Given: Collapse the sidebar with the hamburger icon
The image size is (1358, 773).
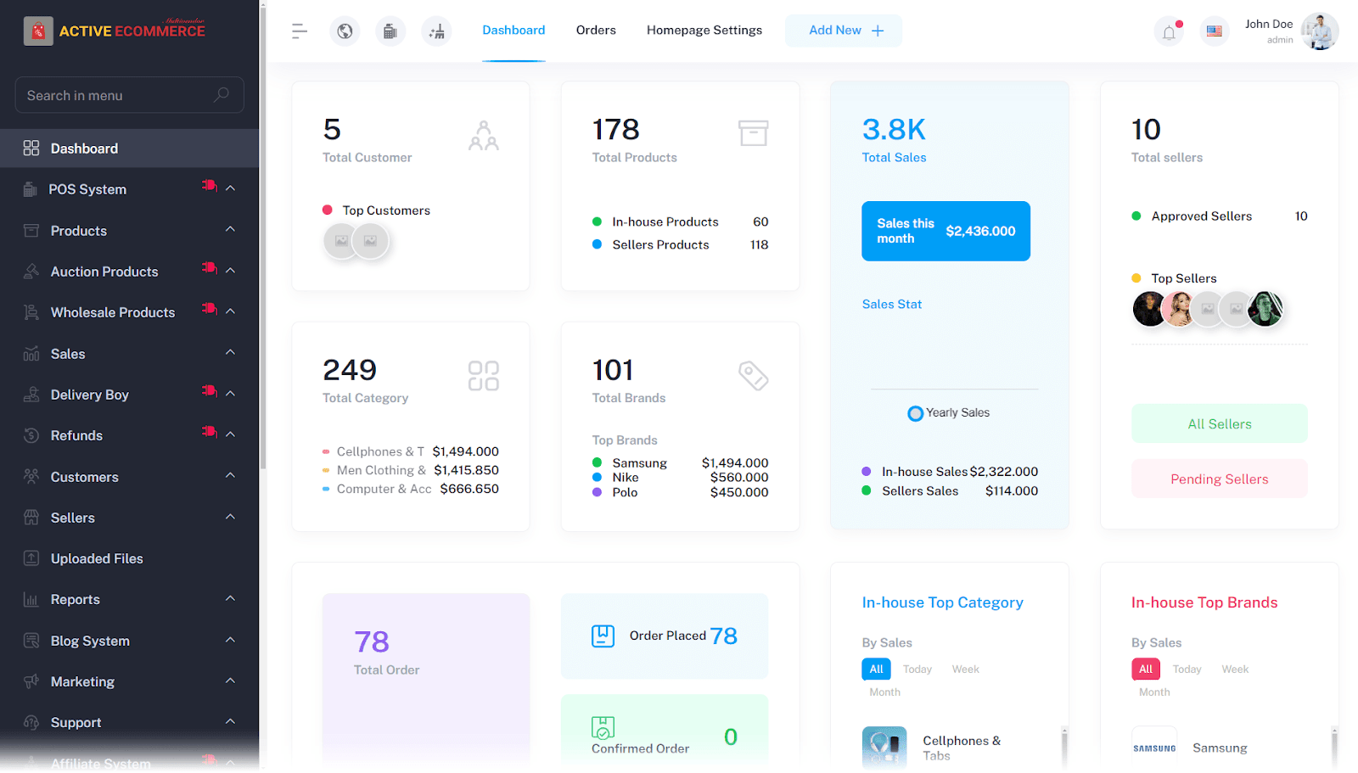Looking at the screenshot, I should (x=299, y=30).
